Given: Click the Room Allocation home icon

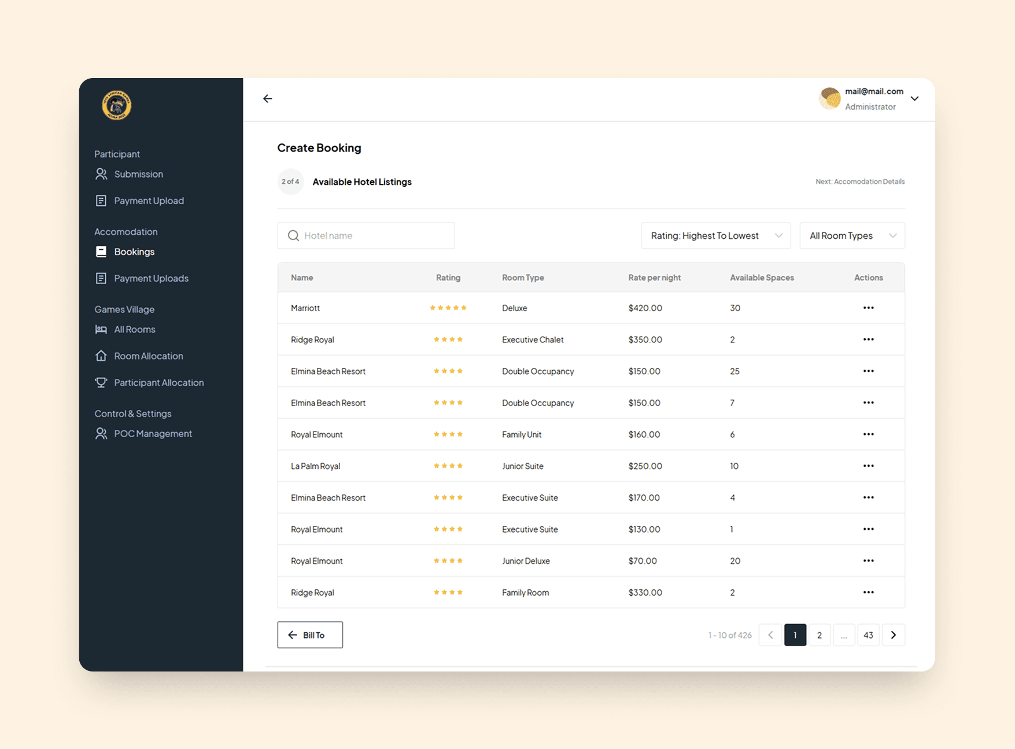Looking at the screenshot, I should [x=101, y=356].
